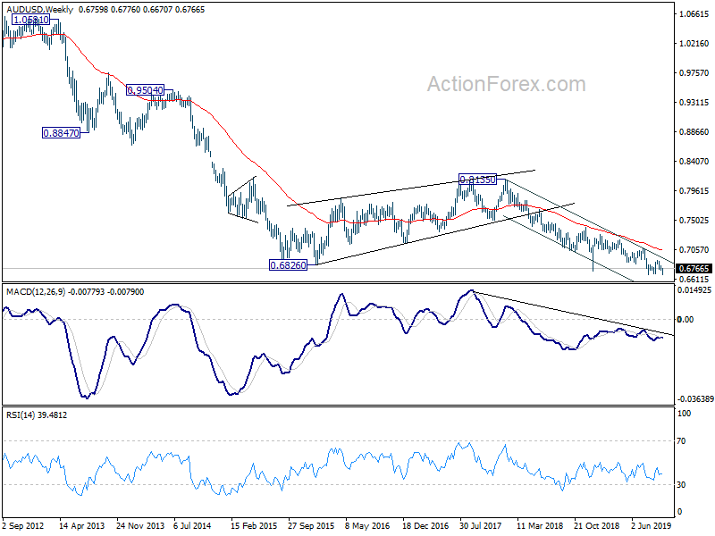Image resolution: width=715 pixels, height=536 pixels.
Task: Click the 2 Jun 2019 date marker
Action: click(652, 525)
